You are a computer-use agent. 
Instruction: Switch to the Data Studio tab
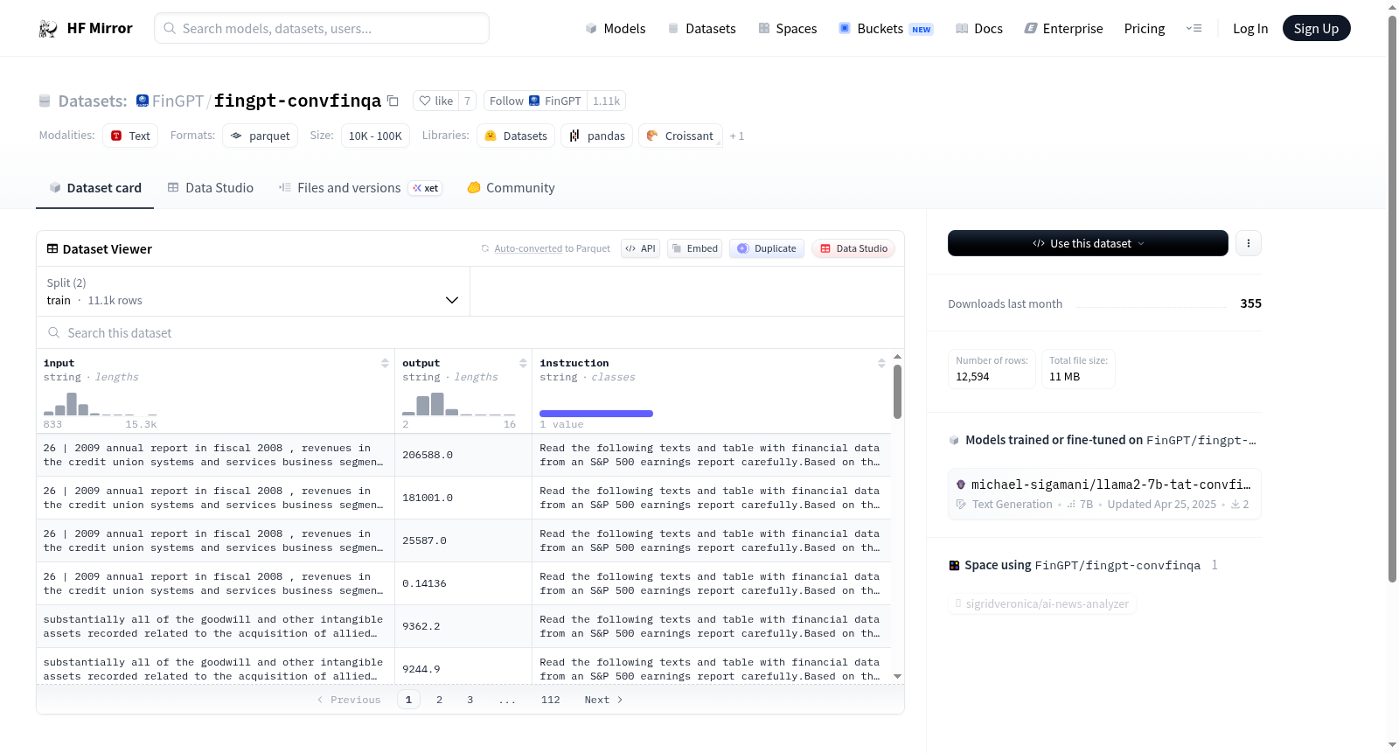pos(211,188)
